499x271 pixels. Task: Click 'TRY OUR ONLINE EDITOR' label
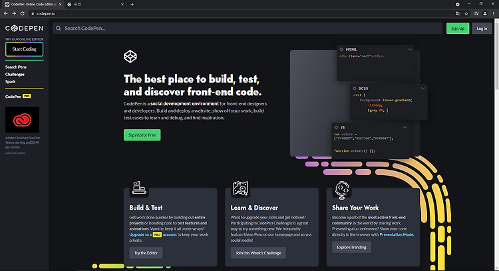coord(24,39)
